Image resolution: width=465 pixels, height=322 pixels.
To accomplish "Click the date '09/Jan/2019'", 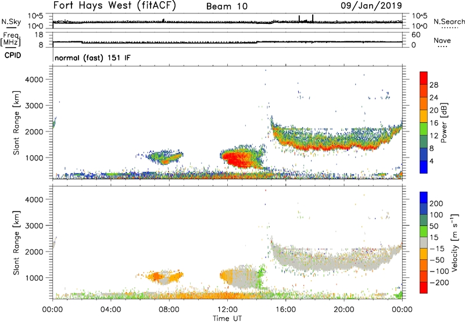I will coord(371,5).
